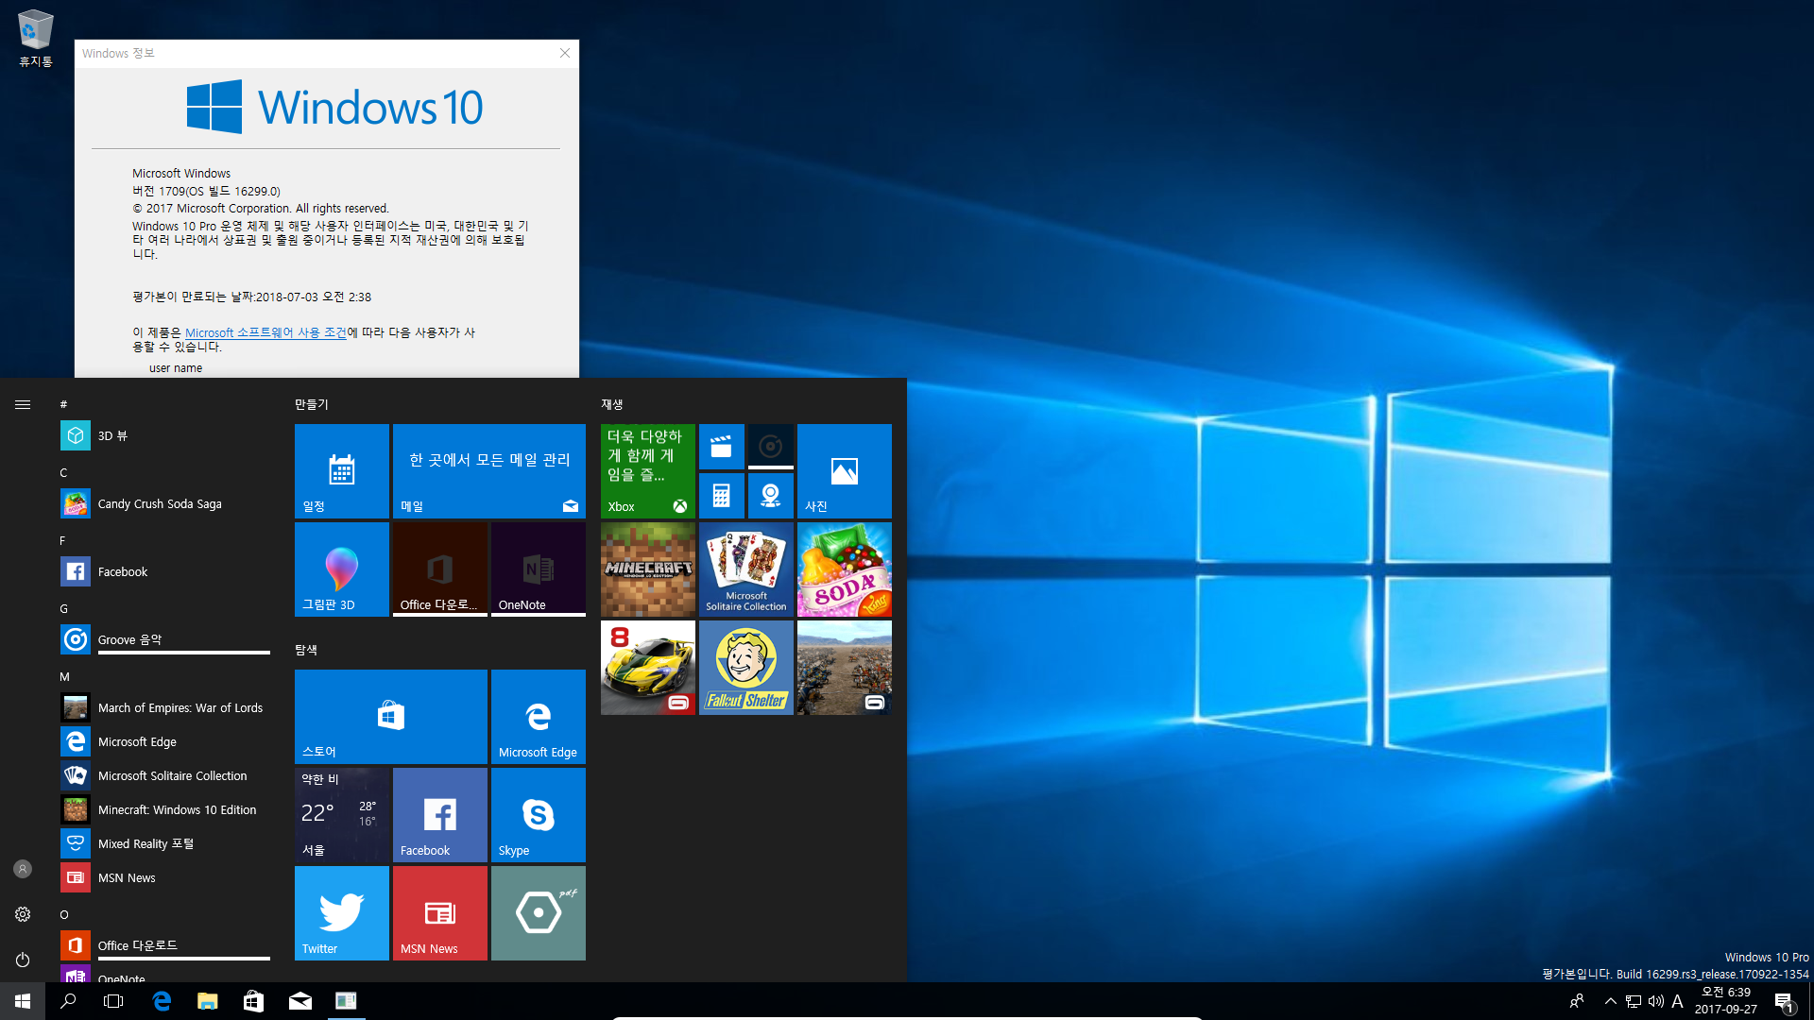Launch the Minecraft game tile
The width and height of the screenshot is (1814, 1020).
click(648, 569)
